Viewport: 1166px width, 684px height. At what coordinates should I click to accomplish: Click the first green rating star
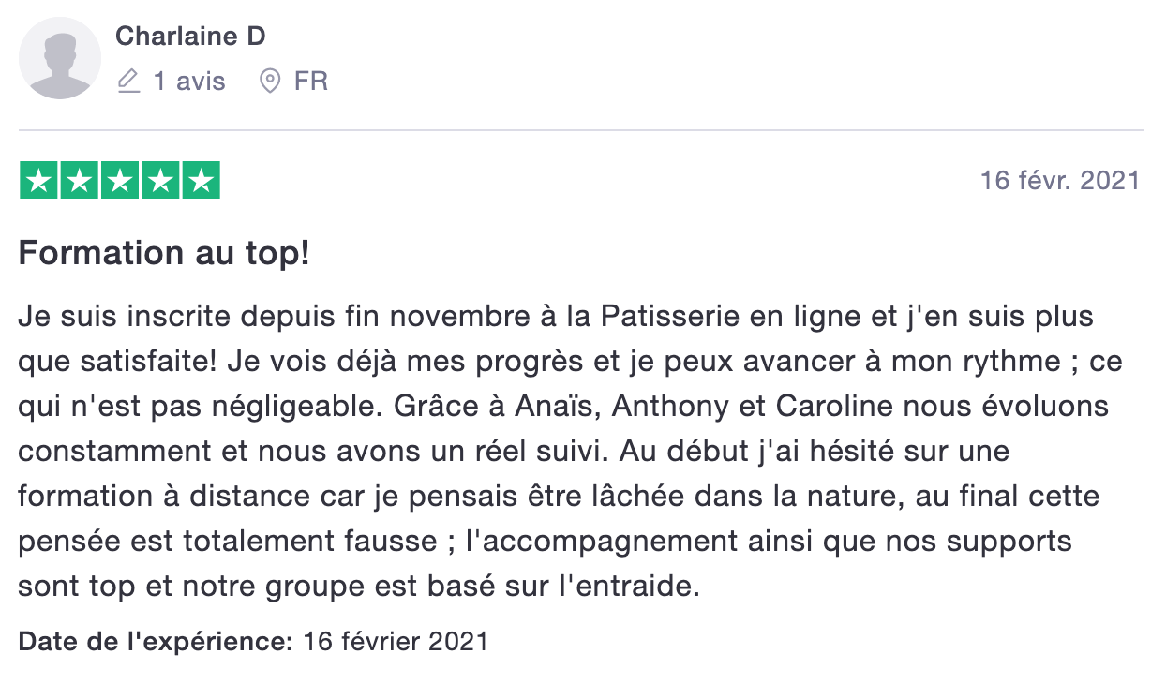click(38, 180)
